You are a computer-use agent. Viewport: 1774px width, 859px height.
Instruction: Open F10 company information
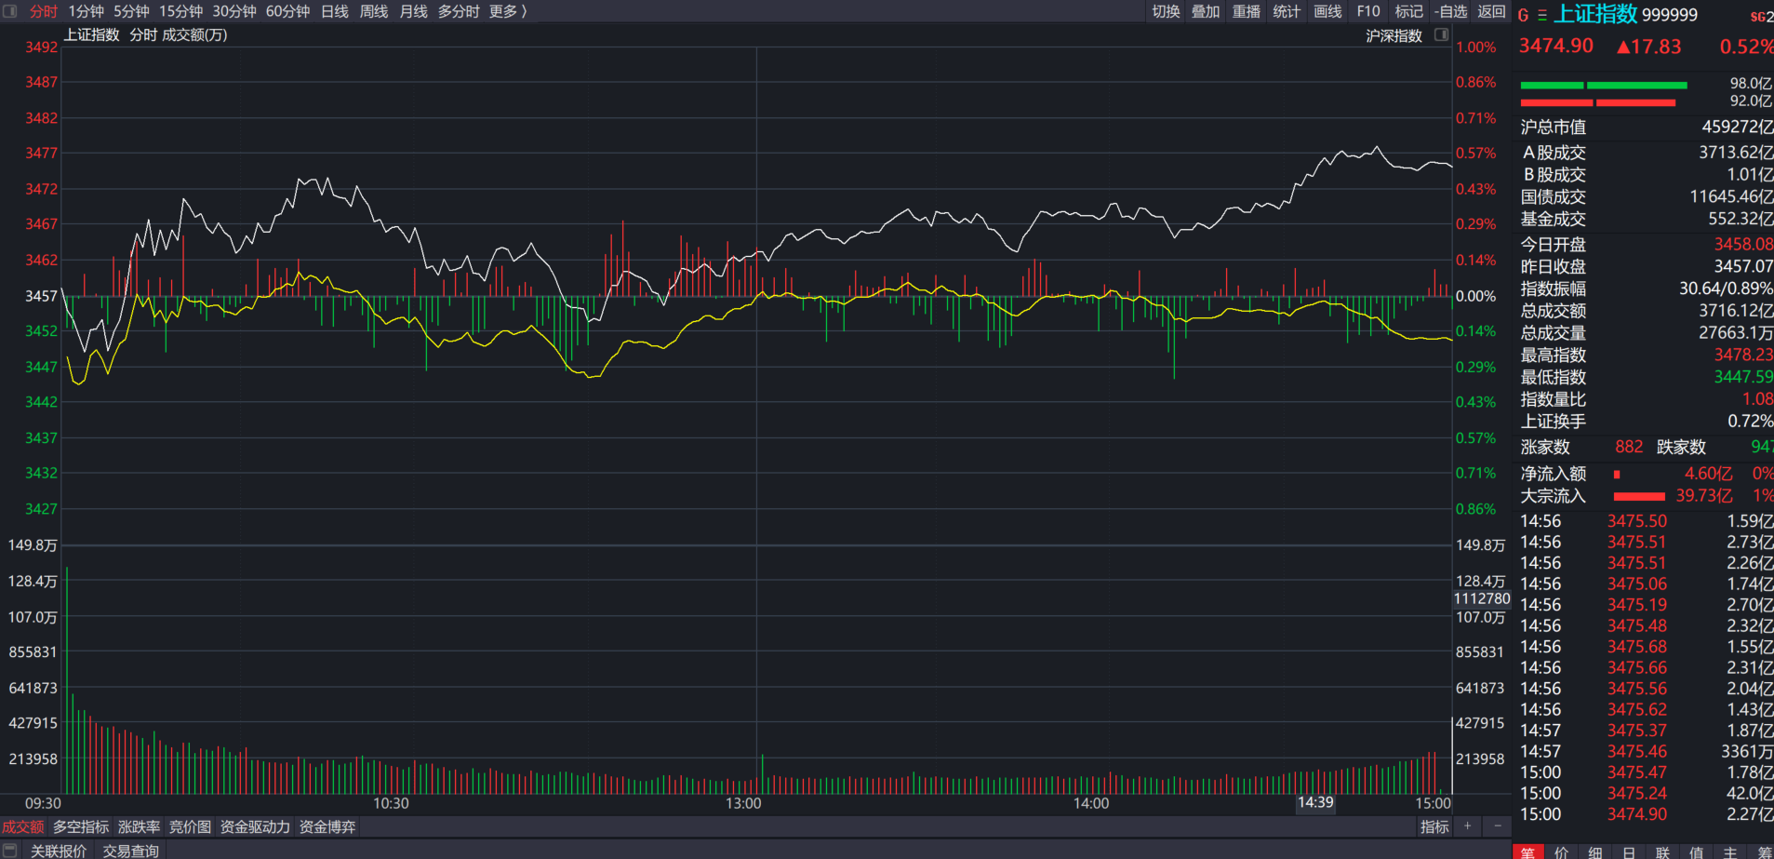pyautogui.click(x=1368, y=11)
